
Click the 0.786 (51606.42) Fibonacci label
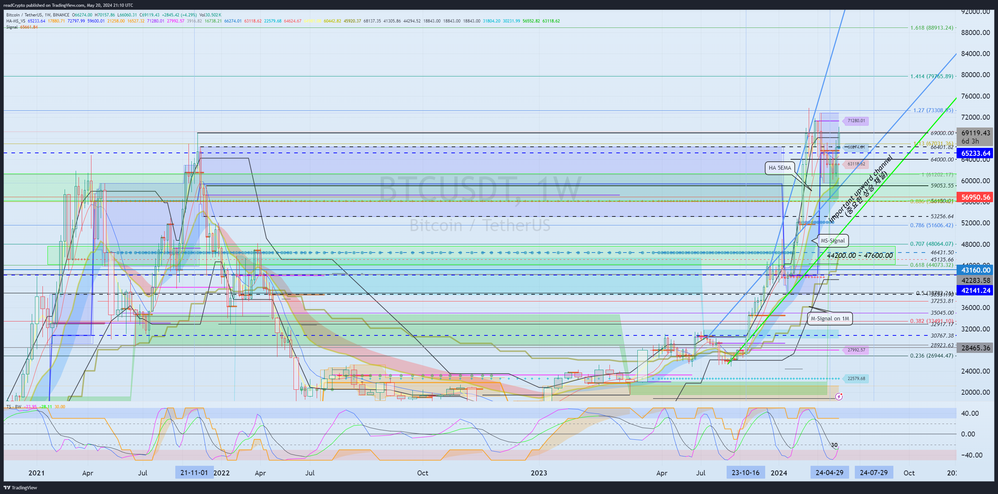tap(931, 225)
